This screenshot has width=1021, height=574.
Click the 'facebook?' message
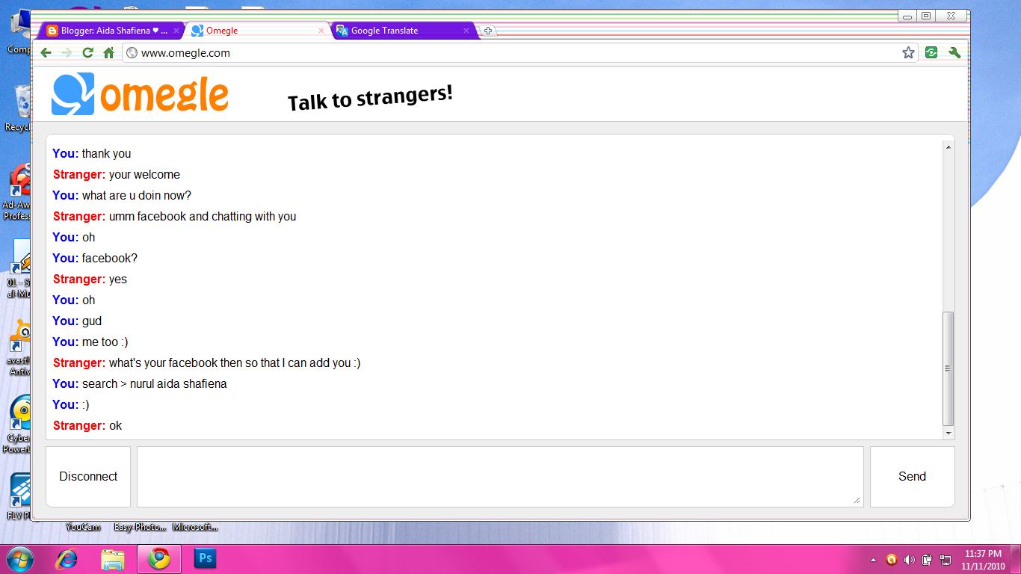110,258
